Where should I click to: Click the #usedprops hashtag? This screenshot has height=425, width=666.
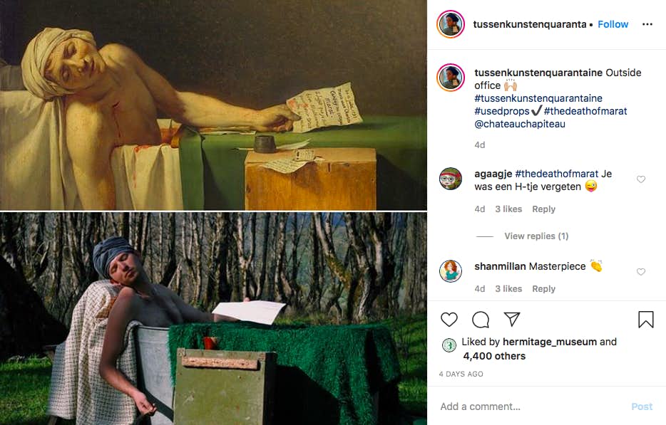click(502, 111)
